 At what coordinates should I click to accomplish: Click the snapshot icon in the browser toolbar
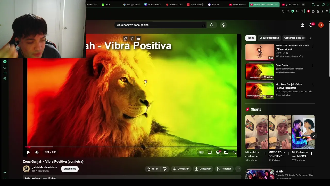click(288, 11)
